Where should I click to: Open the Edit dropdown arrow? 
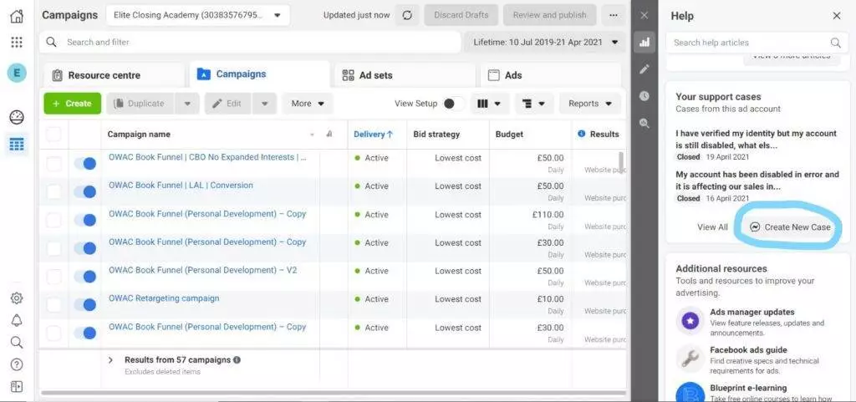point(265,104)
